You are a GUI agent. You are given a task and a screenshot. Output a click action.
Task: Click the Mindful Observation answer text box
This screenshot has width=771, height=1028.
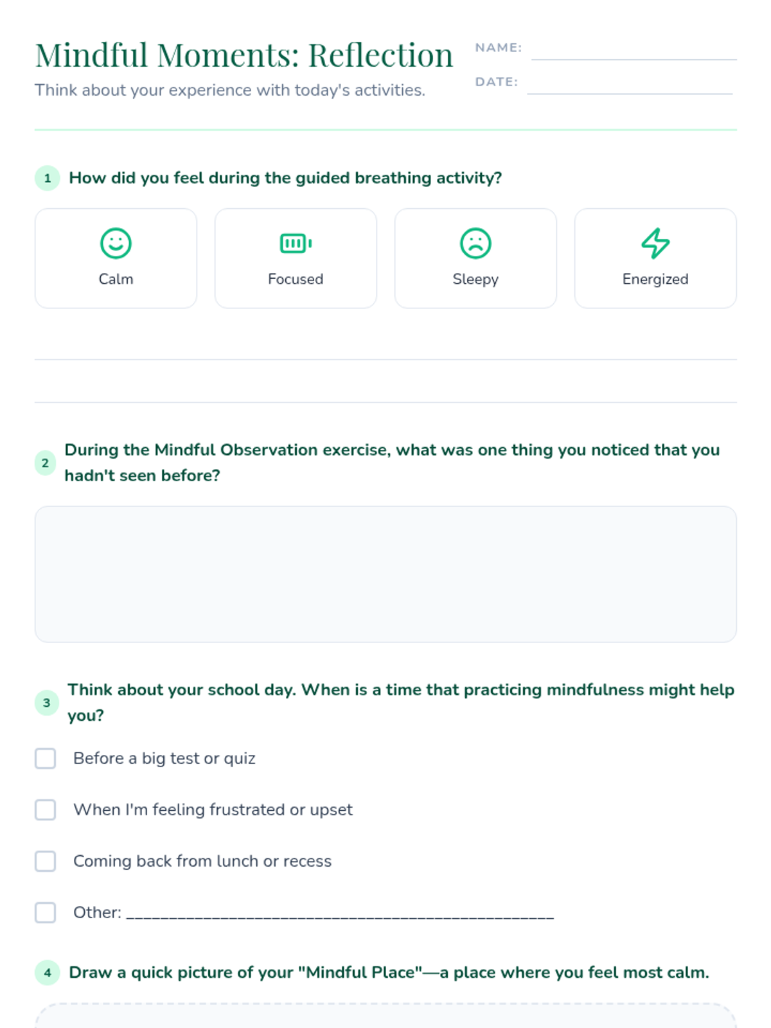point(385,574)
